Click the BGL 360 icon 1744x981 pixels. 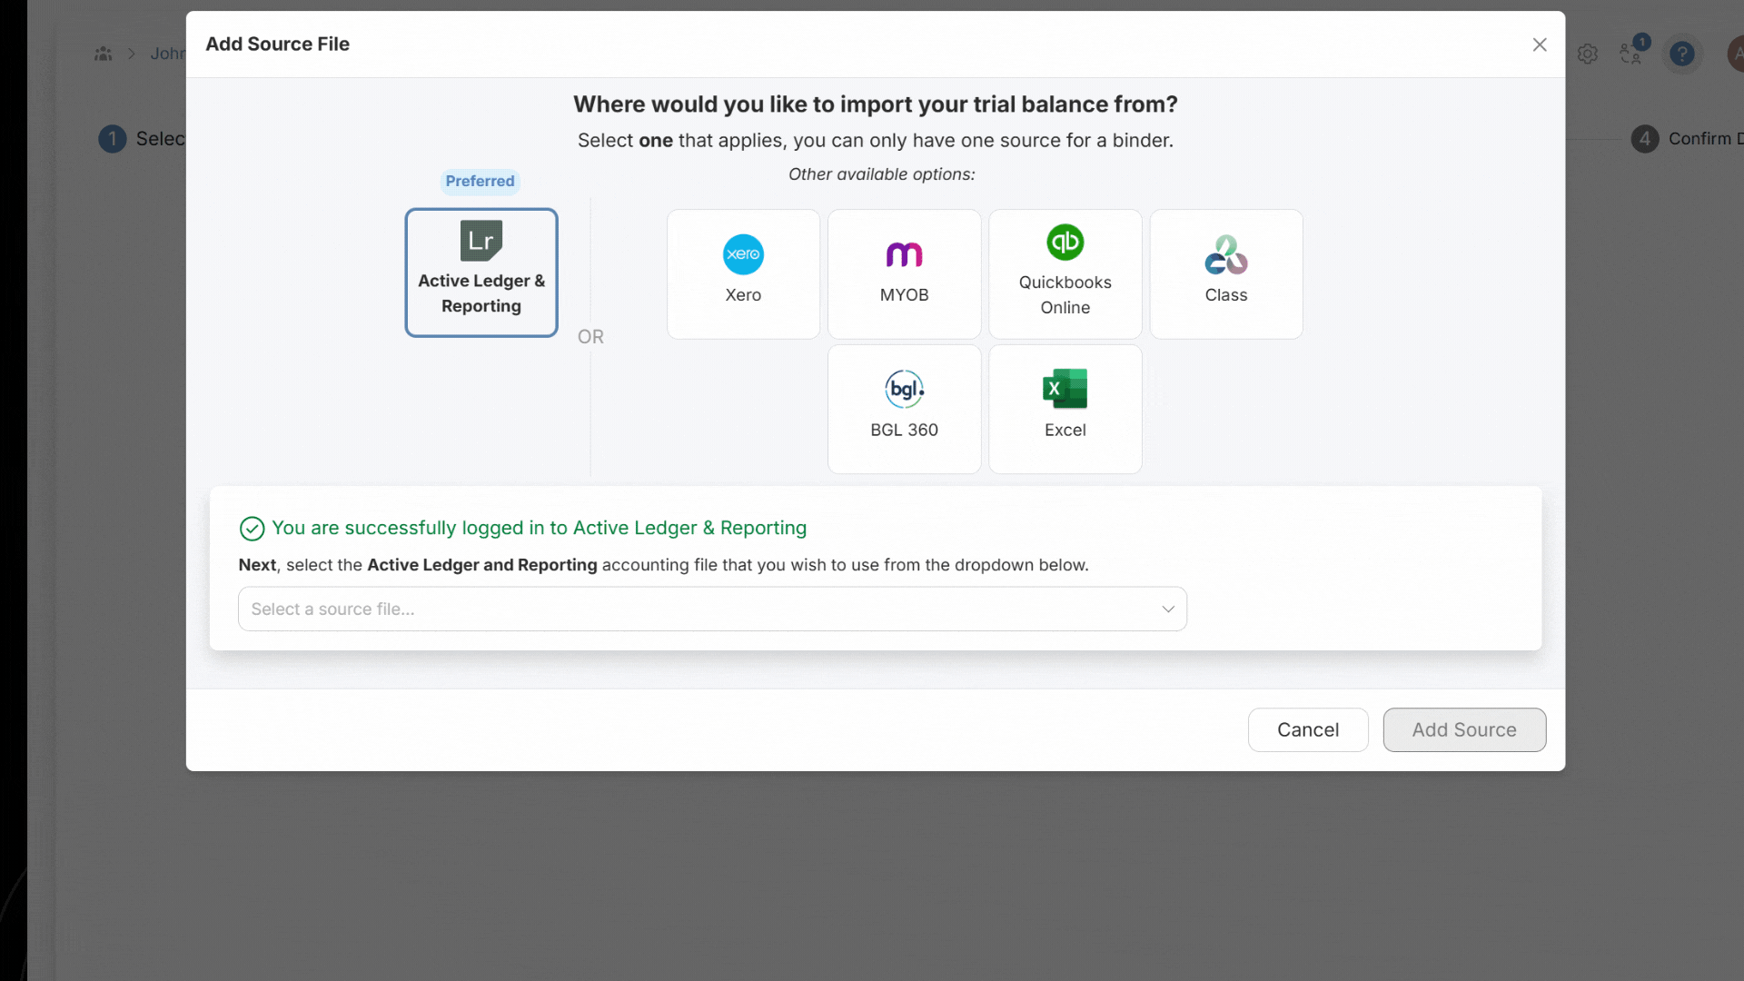tap(904, 407)
